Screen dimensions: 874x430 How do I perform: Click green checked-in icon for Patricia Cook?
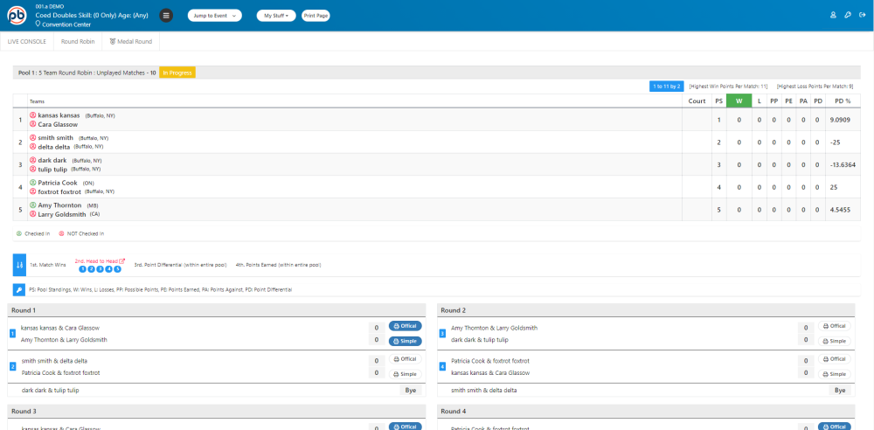(33, 183)
